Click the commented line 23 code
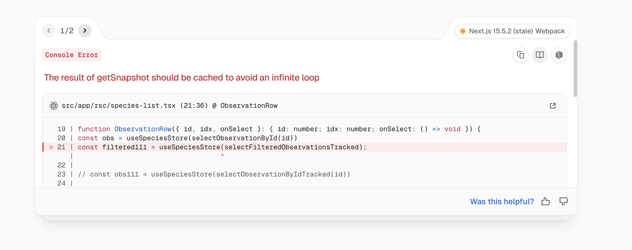632x250 pixels. 214,174
